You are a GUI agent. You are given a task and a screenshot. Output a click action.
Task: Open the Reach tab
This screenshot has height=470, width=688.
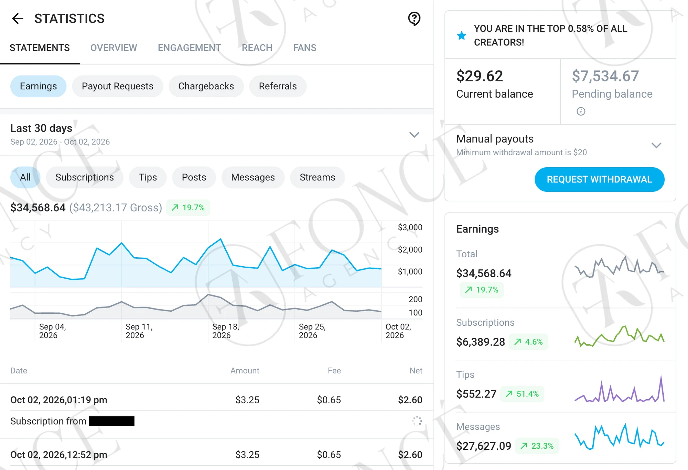(257, 48)
